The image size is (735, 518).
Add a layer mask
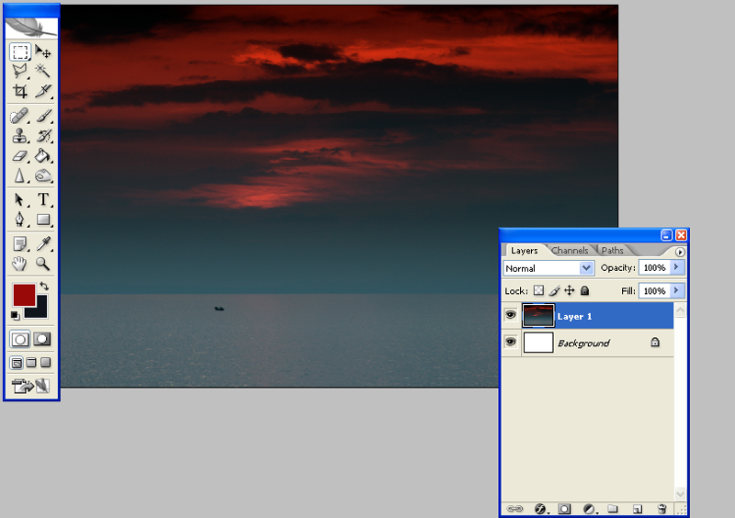pos(564,509)
